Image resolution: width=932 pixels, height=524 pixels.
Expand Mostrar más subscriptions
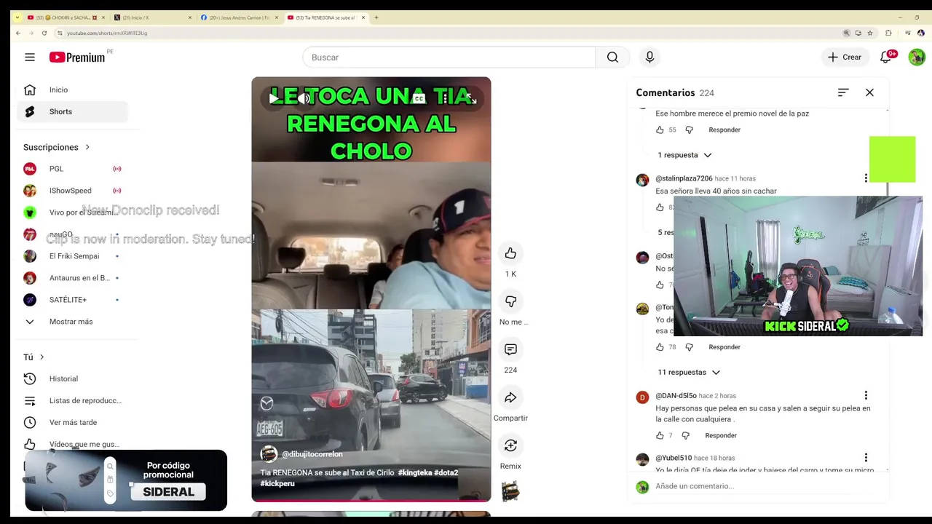pos(72,322)
